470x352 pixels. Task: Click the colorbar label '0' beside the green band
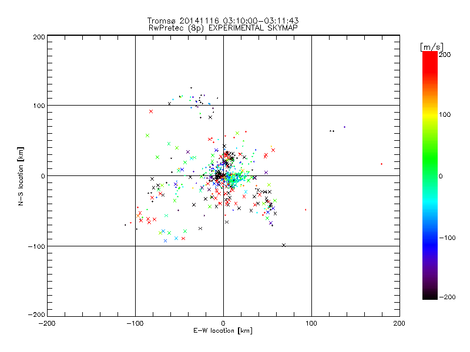[441, 176]
